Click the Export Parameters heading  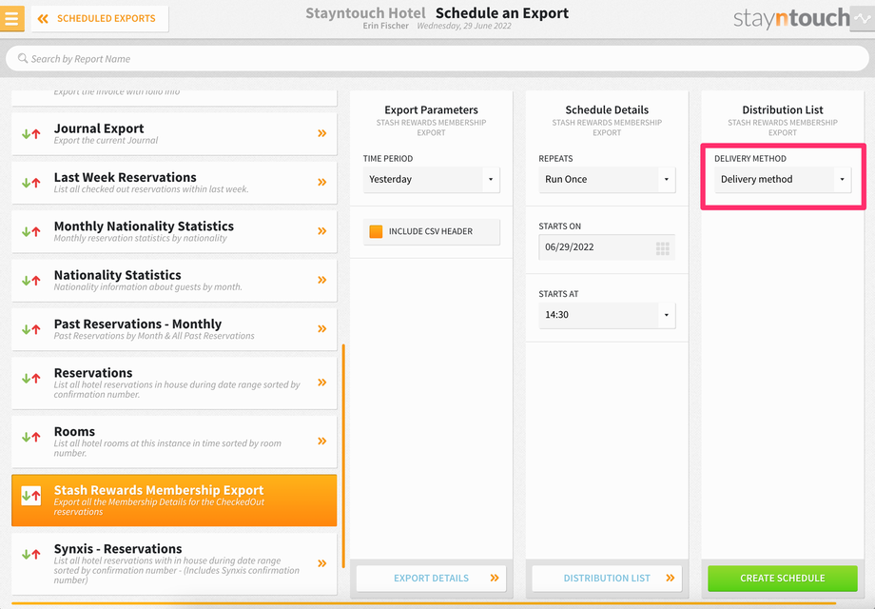tap(432, 110)
